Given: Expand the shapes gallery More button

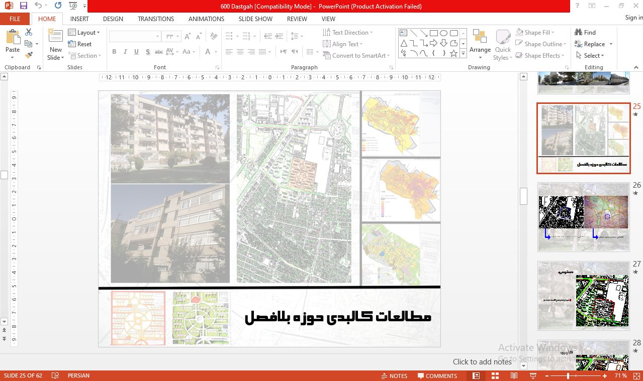Looking at the screenshot, I should pos(463,53).
